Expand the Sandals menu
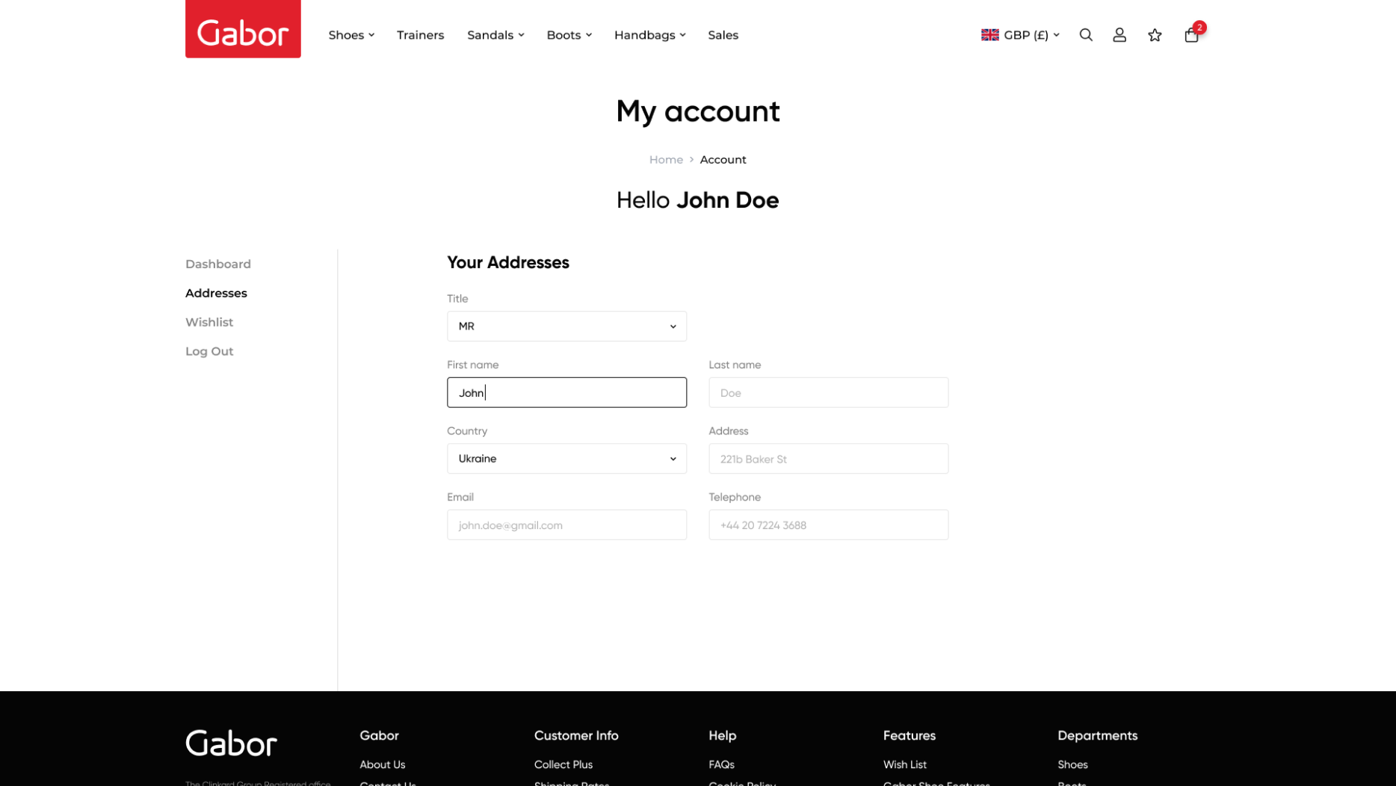 495,35
